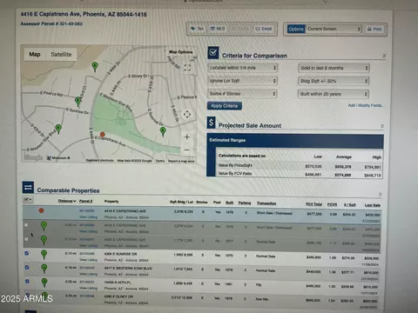The image size is (418, 313).
Task: Click the red dot in the subject property row
Action: click(41, 210)
